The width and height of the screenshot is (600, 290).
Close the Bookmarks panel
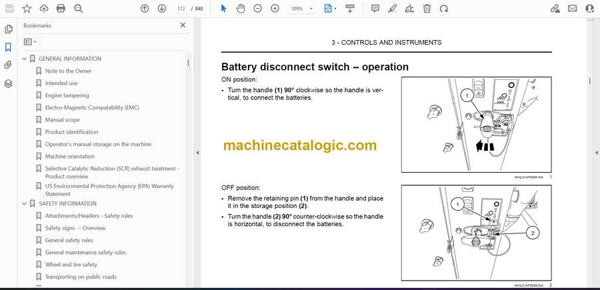pyautogui.click(x=183, y=25)
